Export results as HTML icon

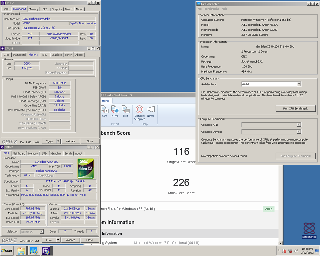[115, 110]
